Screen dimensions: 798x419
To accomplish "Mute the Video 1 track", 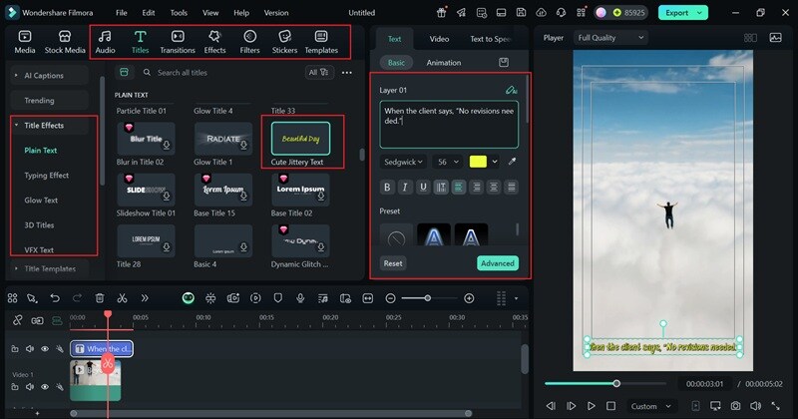I will [30, 387].
